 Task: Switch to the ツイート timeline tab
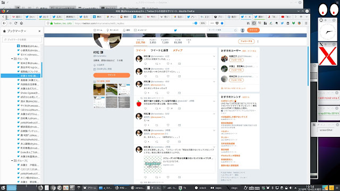(x=141, y=50)
